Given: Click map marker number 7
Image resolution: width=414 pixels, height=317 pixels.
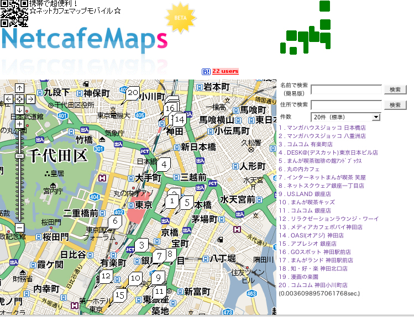Looking at the screenshot, I should pyautogui.click(x=159, y=256).
